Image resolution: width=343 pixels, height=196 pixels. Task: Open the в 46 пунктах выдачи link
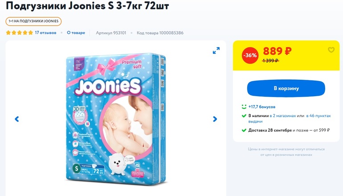(290, 118)
